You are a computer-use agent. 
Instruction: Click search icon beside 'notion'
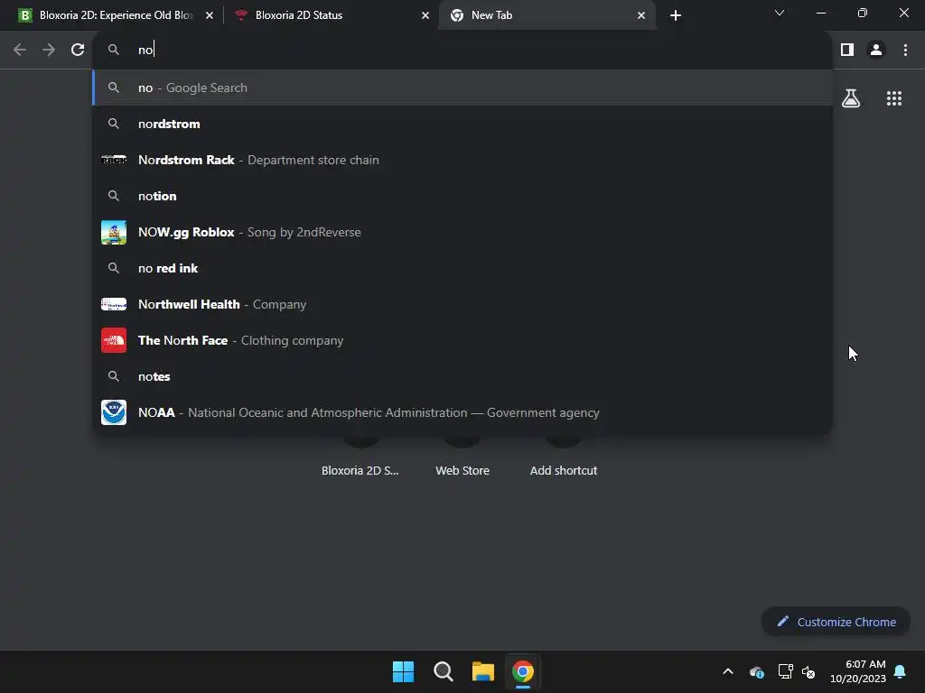(x=114, y=196)
